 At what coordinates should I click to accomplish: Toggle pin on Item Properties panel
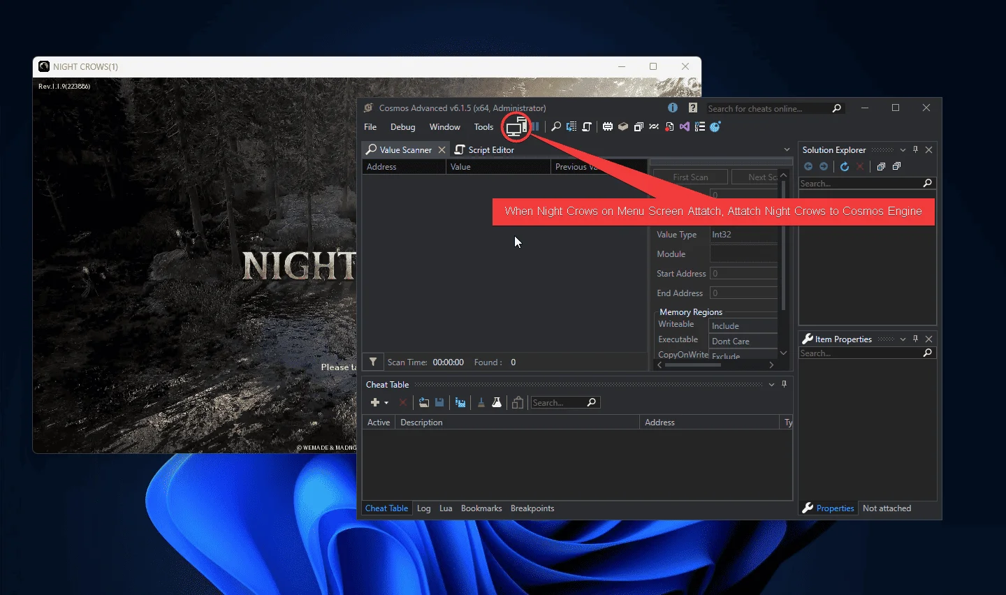tap(916, 339)
